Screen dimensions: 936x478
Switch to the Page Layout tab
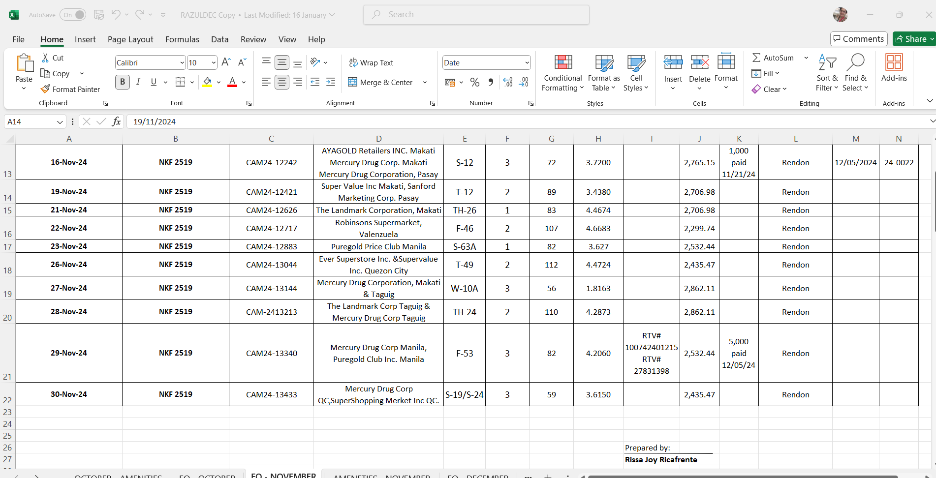pos(130,39)
